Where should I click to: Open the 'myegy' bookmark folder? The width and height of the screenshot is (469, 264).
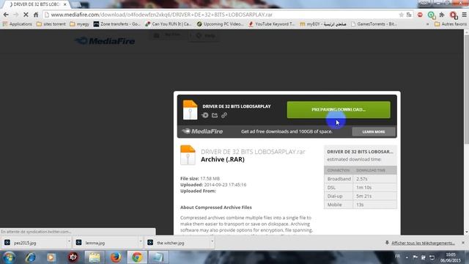pos(79,24)
